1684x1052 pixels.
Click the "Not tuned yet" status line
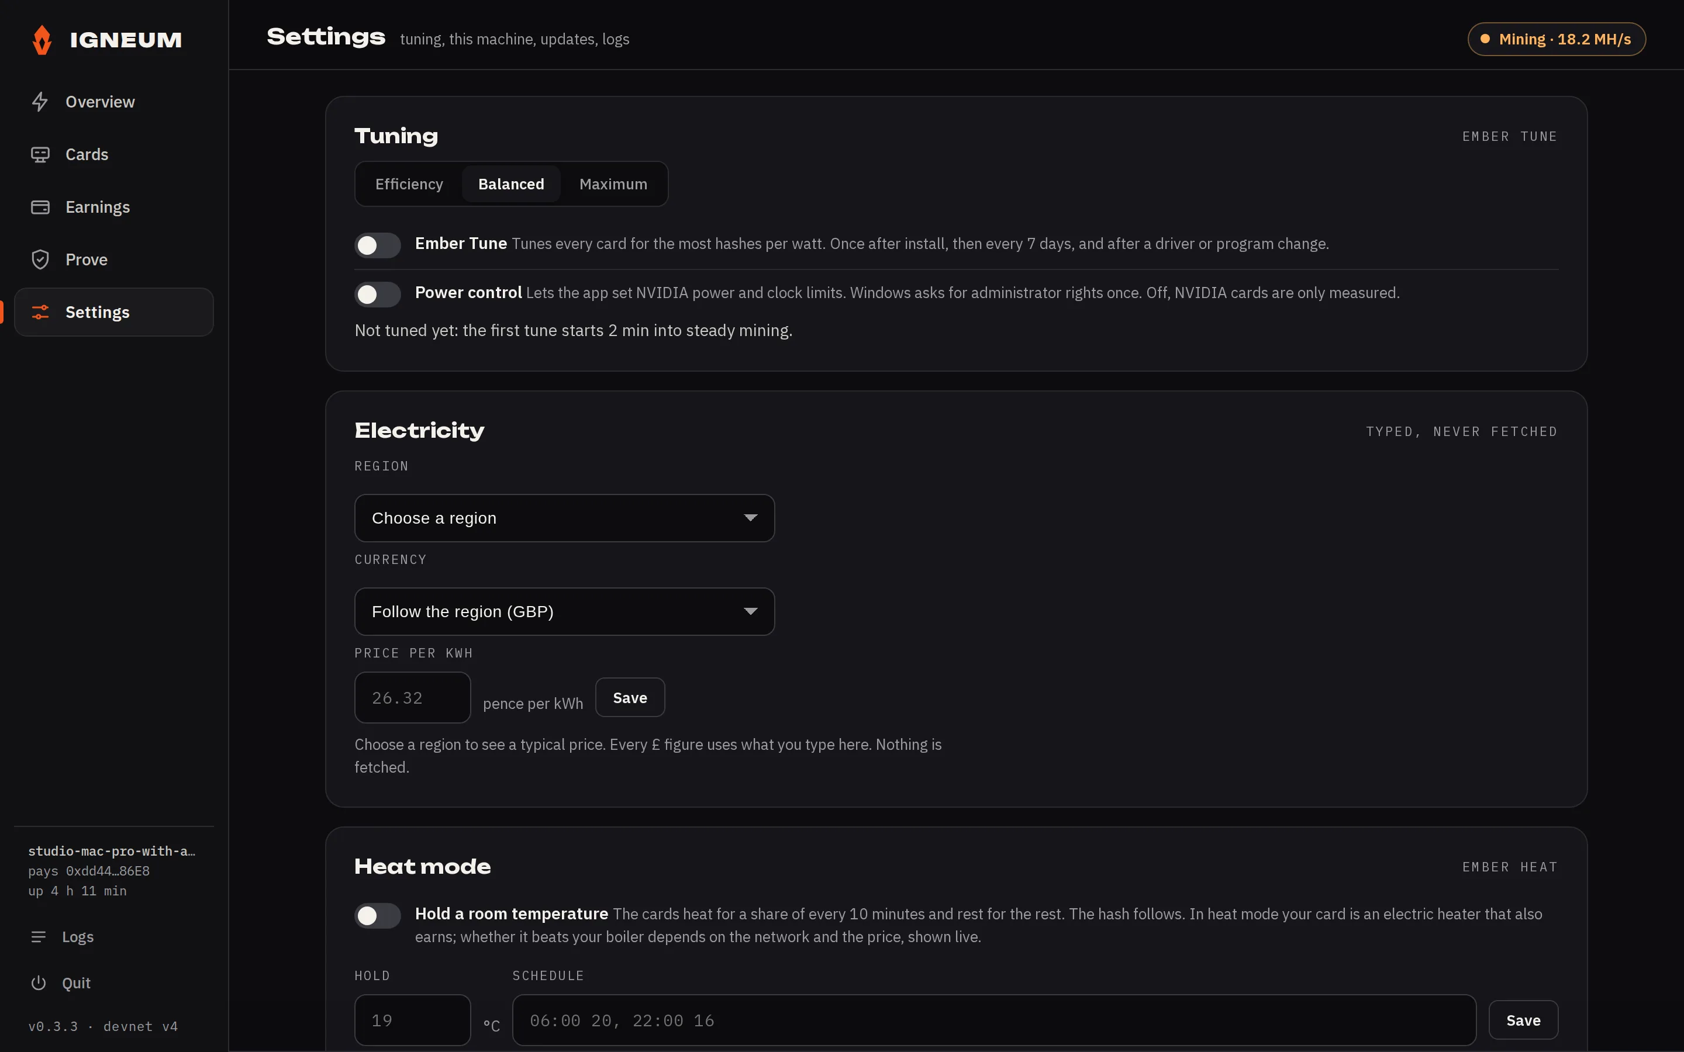click(574, 330)
